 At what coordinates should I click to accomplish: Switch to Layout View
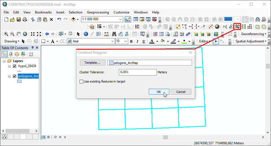pyautogui.click(x=48, y=137)
